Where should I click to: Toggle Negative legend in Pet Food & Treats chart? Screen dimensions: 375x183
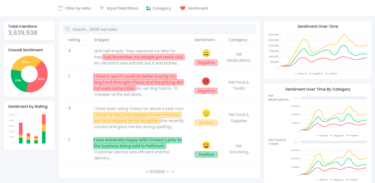click(x=337, y=180)
